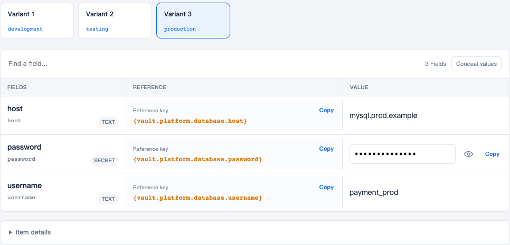Focus the Find a field search box
This screenshot has width=510, height=245.
coord(211,64)
